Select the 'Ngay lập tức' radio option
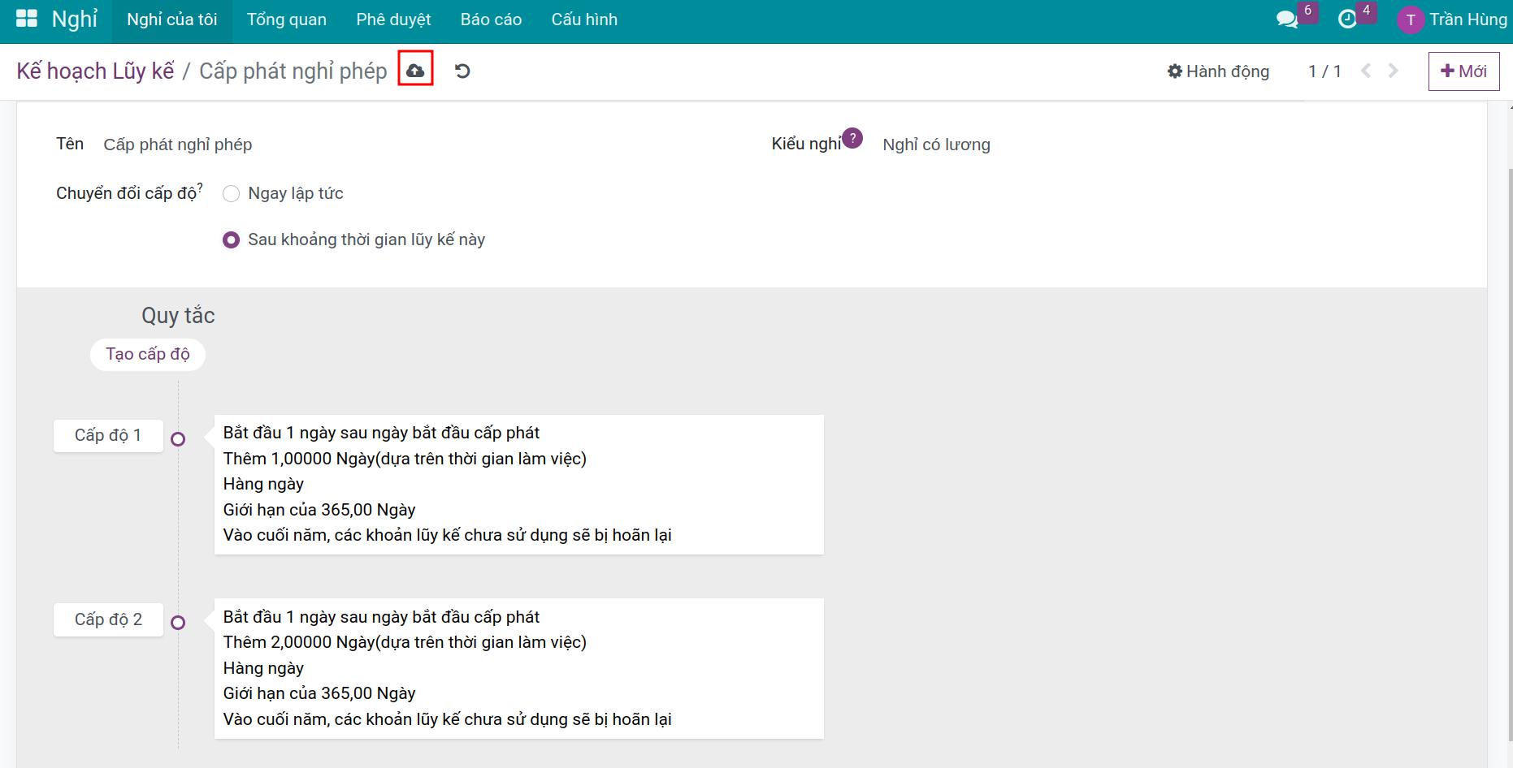 click(232, 194)
